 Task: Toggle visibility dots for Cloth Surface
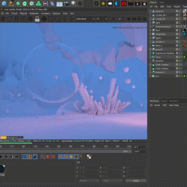180,68
